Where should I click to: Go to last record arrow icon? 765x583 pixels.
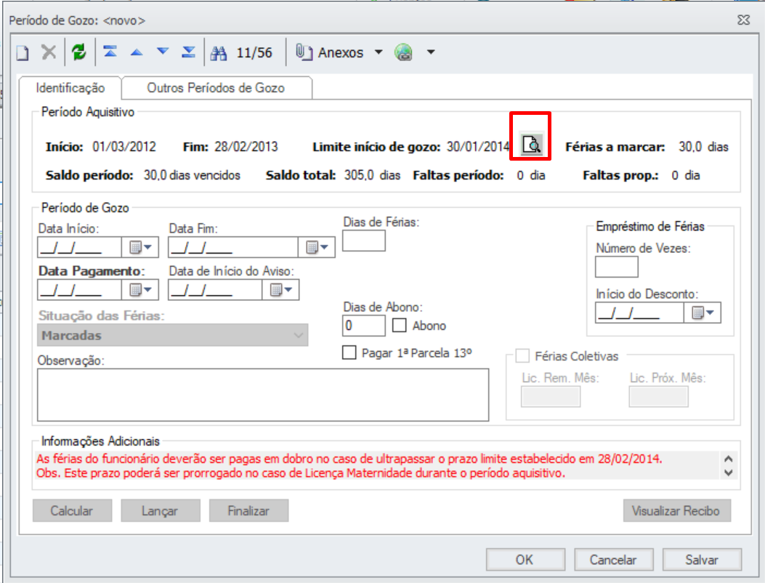coord(188,52)
